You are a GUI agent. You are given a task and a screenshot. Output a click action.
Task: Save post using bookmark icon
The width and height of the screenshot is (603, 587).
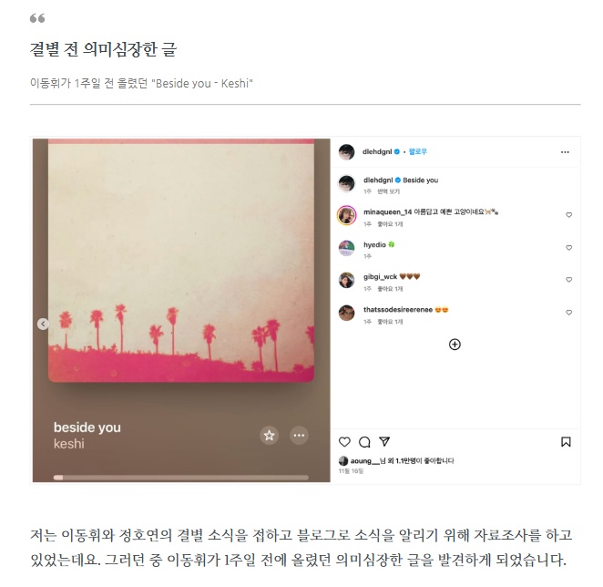pos(566,441)
